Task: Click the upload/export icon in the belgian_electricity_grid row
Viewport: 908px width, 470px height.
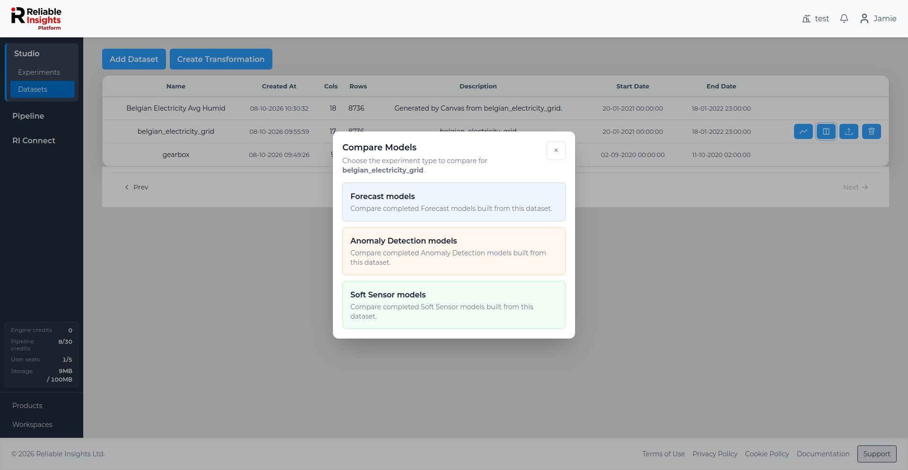Action: (849, 131)
